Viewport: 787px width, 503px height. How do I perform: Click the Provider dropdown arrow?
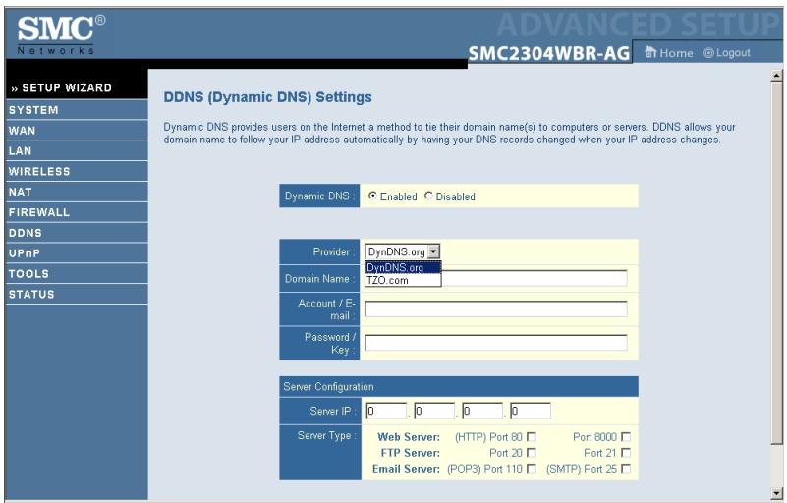tap(433, 251)
